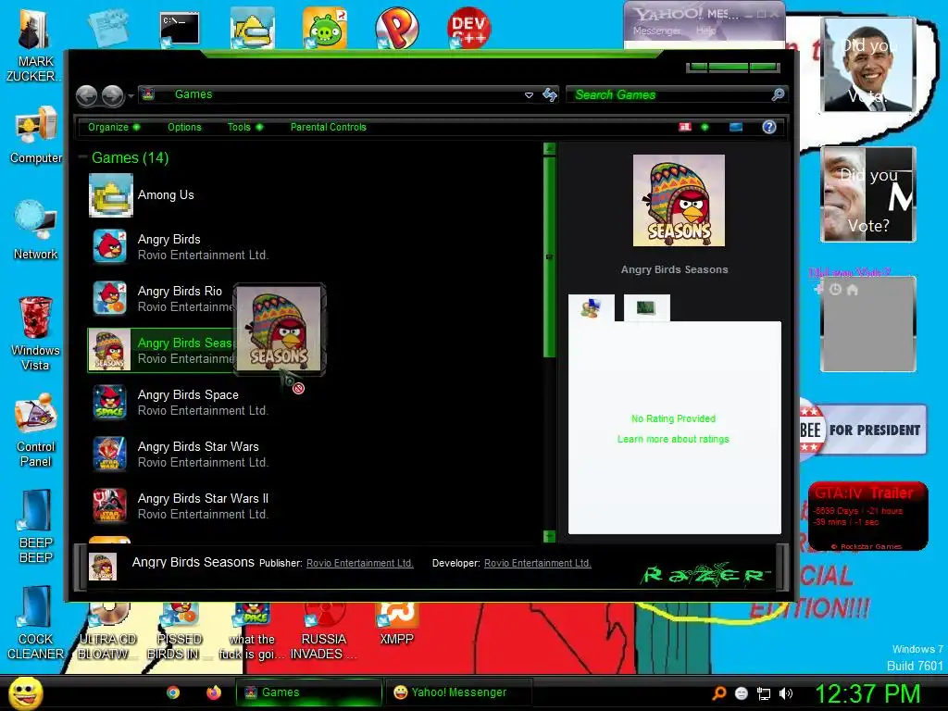The image size is (948, 711).
Task: Open the Network desktop icon
Action: pos(36,231)
